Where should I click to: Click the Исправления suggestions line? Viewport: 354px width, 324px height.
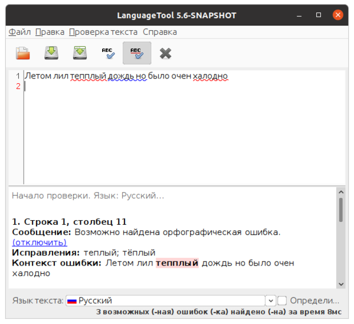tap(84, 253)
